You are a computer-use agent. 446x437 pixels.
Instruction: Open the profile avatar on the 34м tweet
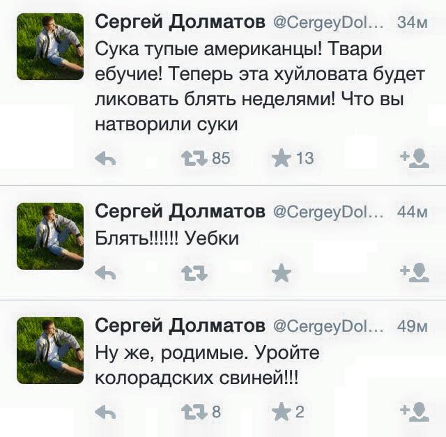[x=50, y=46]
